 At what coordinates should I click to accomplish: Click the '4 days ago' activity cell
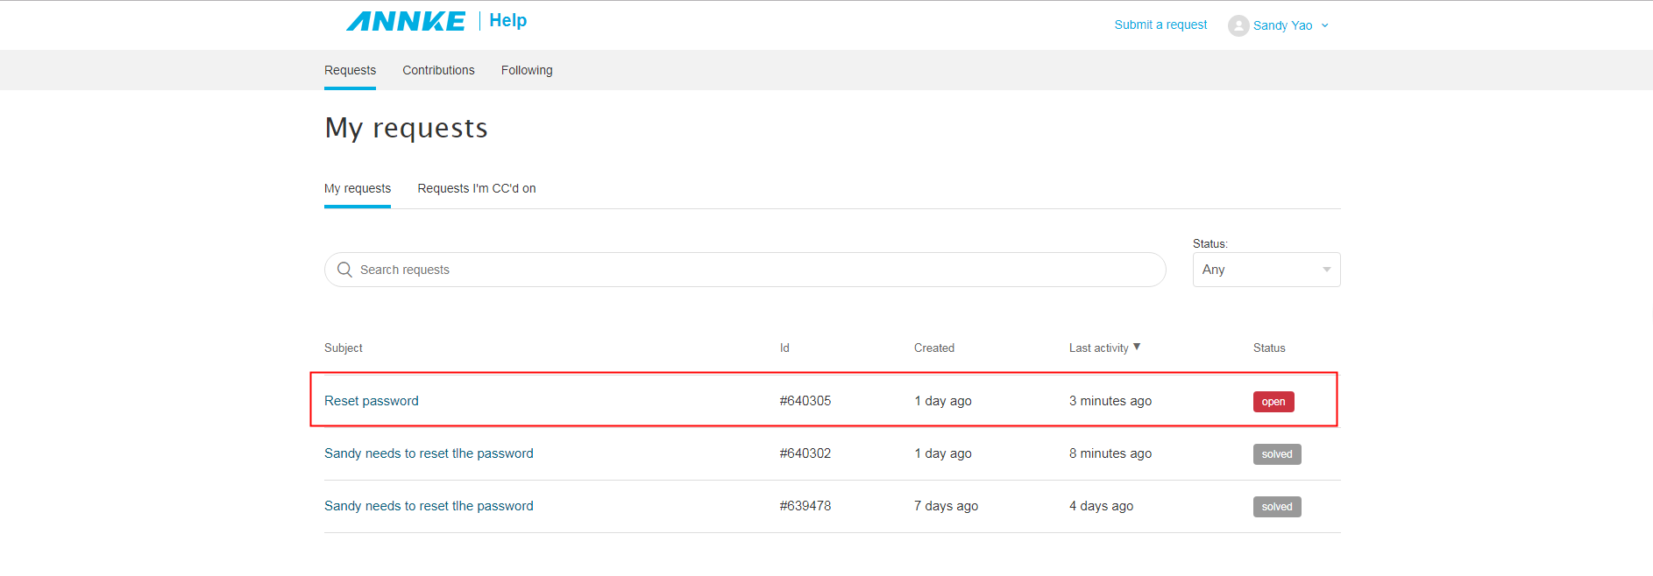tap(1101, 506)
